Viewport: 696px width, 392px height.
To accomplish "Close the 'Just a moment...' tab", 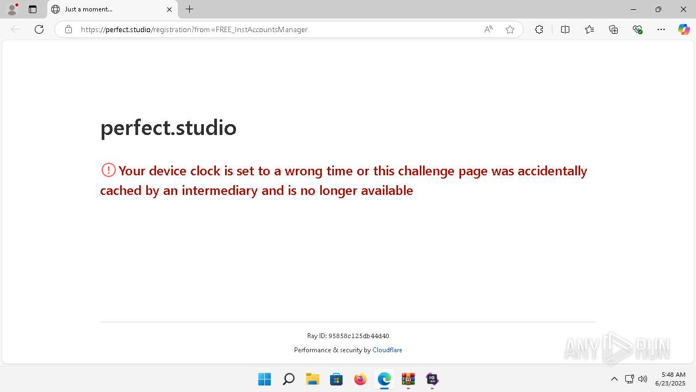I will [x=169, y=9].
